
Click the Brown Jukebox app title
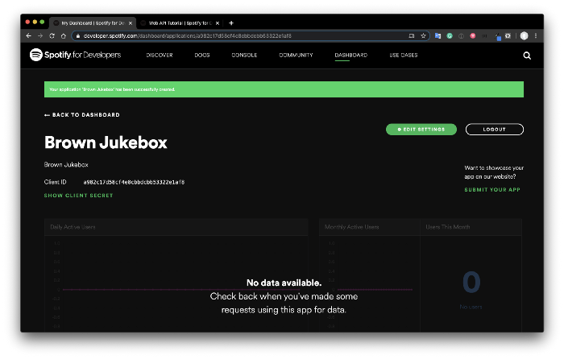(x=106, y=142)
